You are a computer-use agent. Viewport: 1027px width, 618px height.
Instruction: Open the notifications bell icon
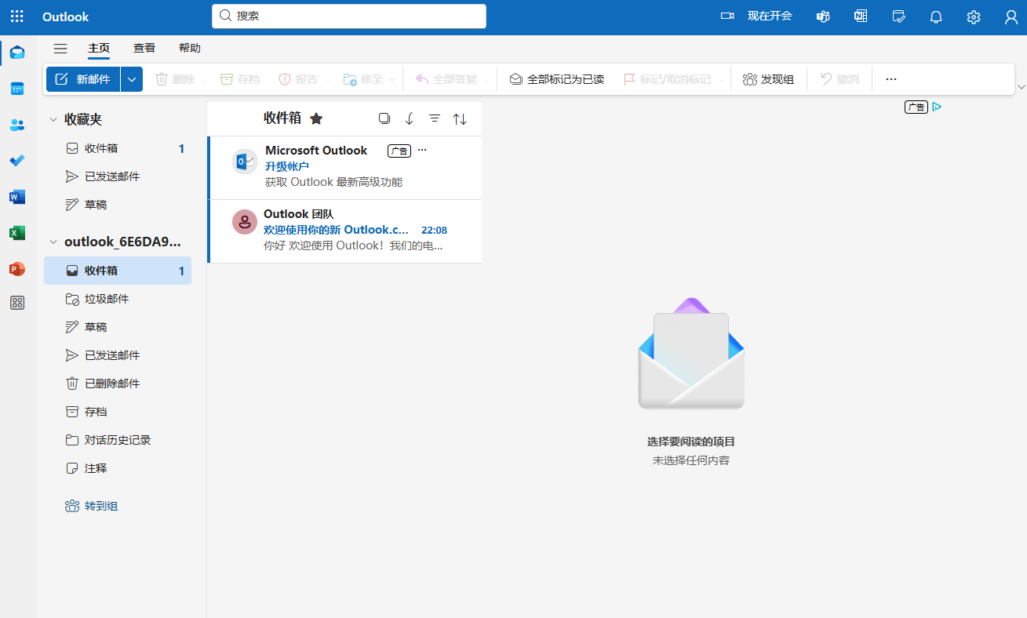(x=936, y=16)
